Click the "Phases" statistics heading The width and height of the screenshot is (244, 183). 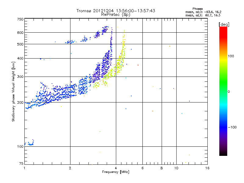(197, 9)
